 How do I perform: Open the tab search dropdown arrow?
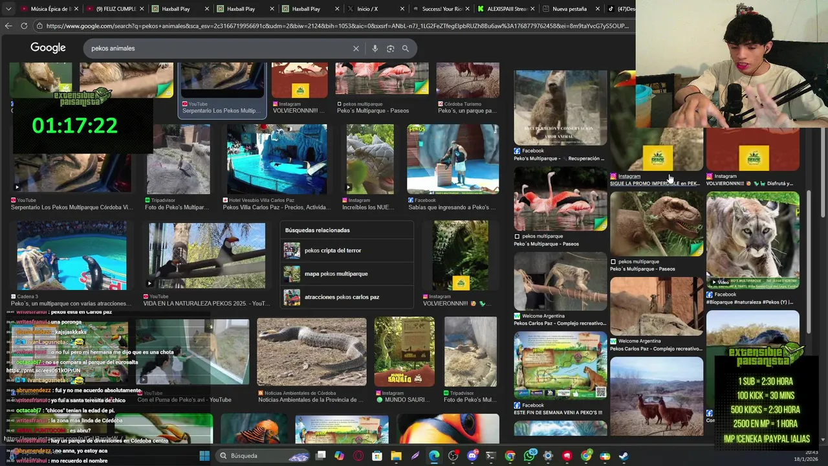tap(8, 9)
